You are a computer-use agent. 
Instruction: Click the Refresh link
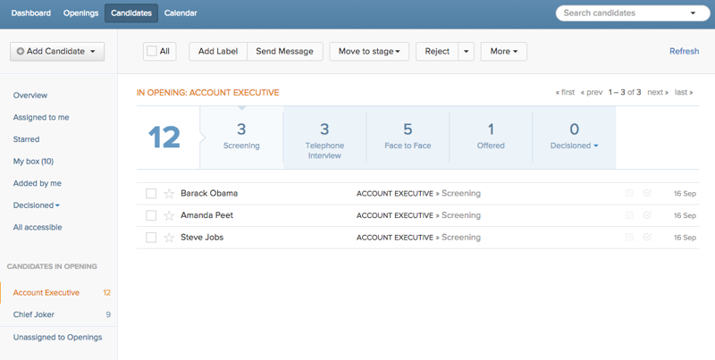[684, 52]
